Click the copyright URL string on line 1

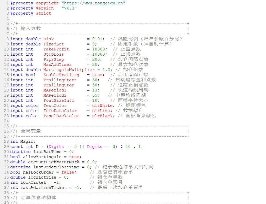pos(93,3)
